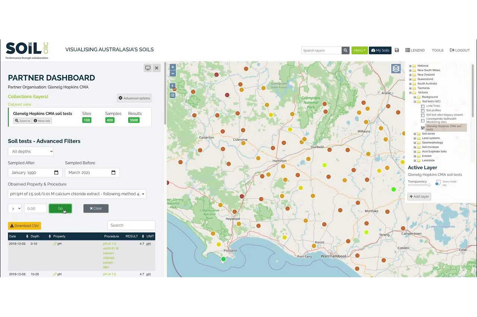Adjust the Transparency slider handle
This screenshot has height=317, width=477.
coord(429,185)
